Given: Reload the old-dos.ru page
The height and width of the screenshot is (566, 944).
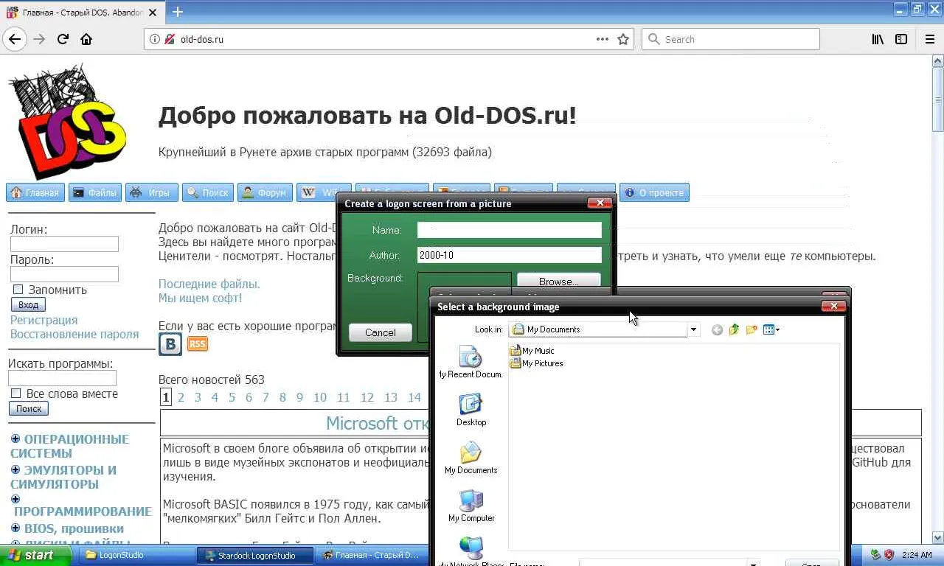Looking at the screenshot, I should click(x=63, y=39).
